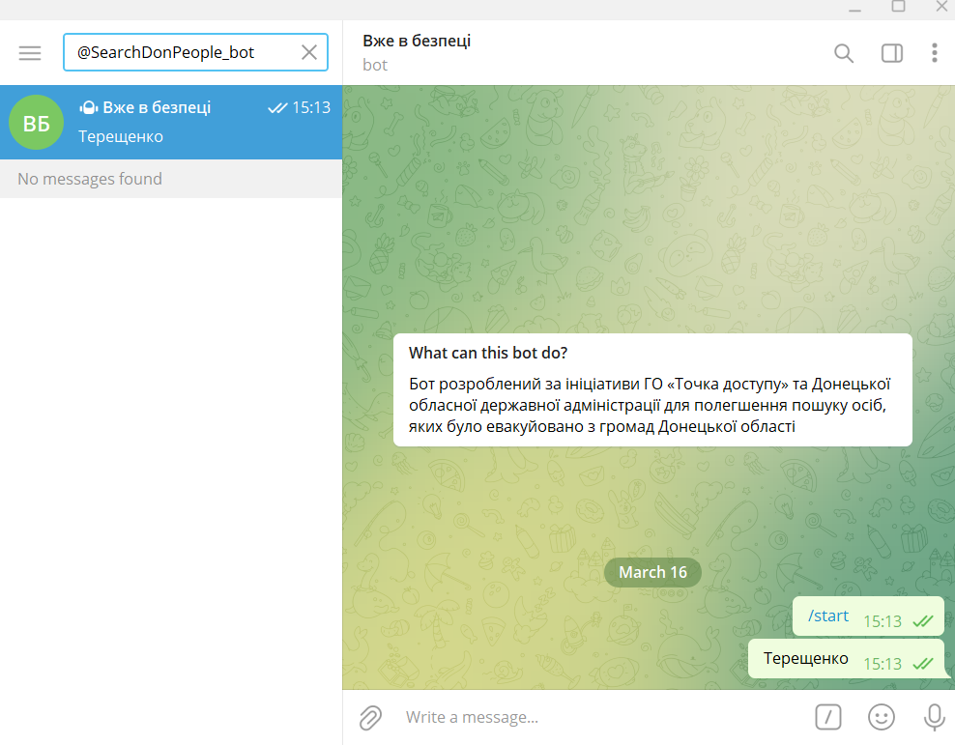Maximize the Telegram window
Viewport: 955px width, 745px height.
[898, 7]
